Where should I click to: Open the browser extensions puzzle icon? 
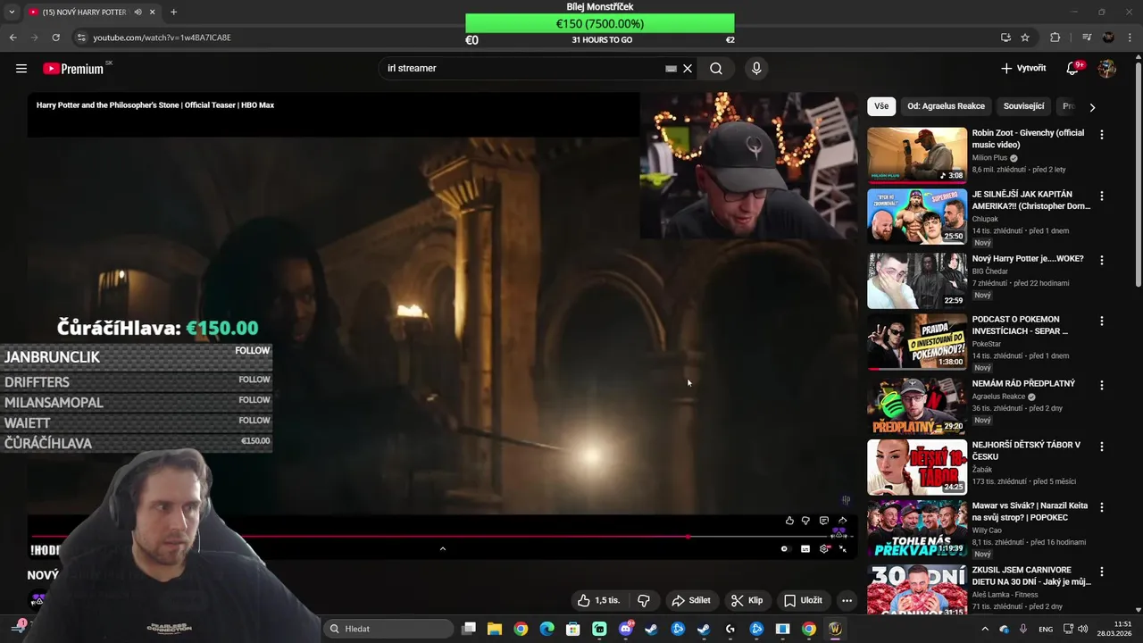pyautogui.click(x=1055, y=38)
